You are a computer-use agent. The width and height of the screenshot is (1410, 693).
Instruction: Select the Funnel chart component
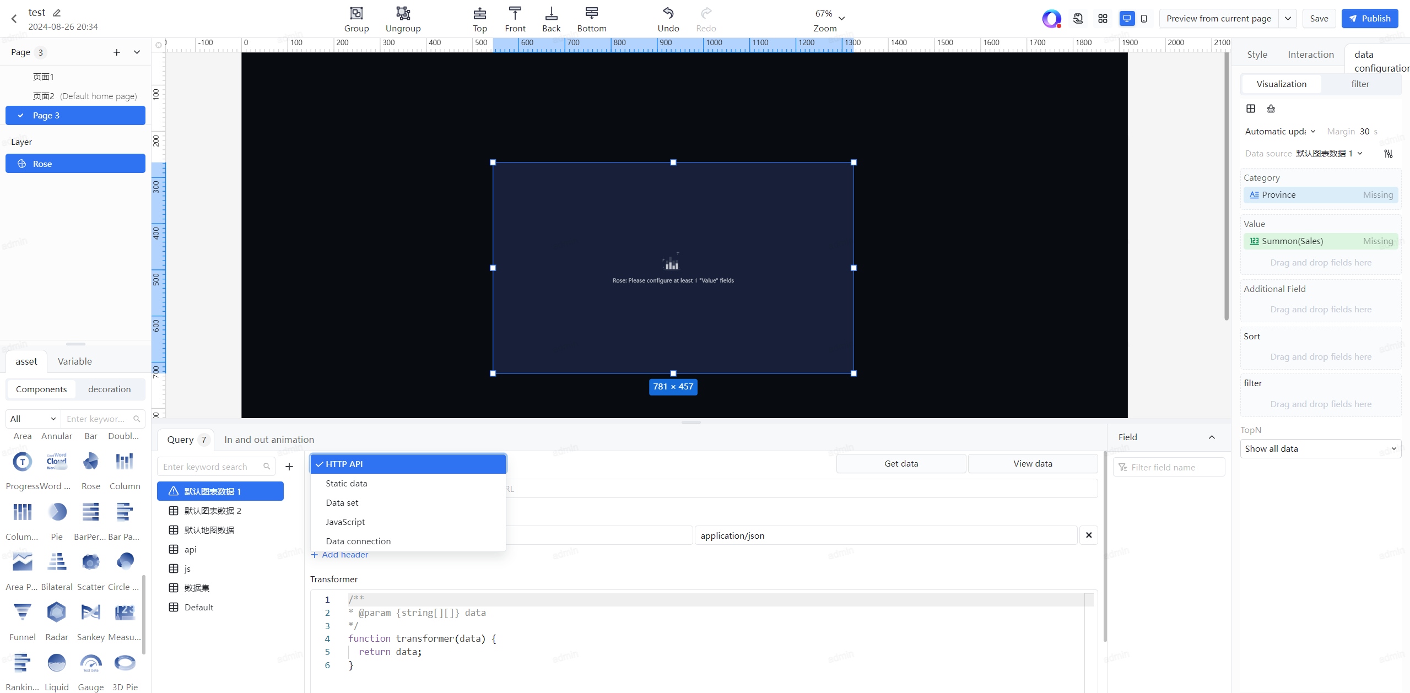coord(23,613)
